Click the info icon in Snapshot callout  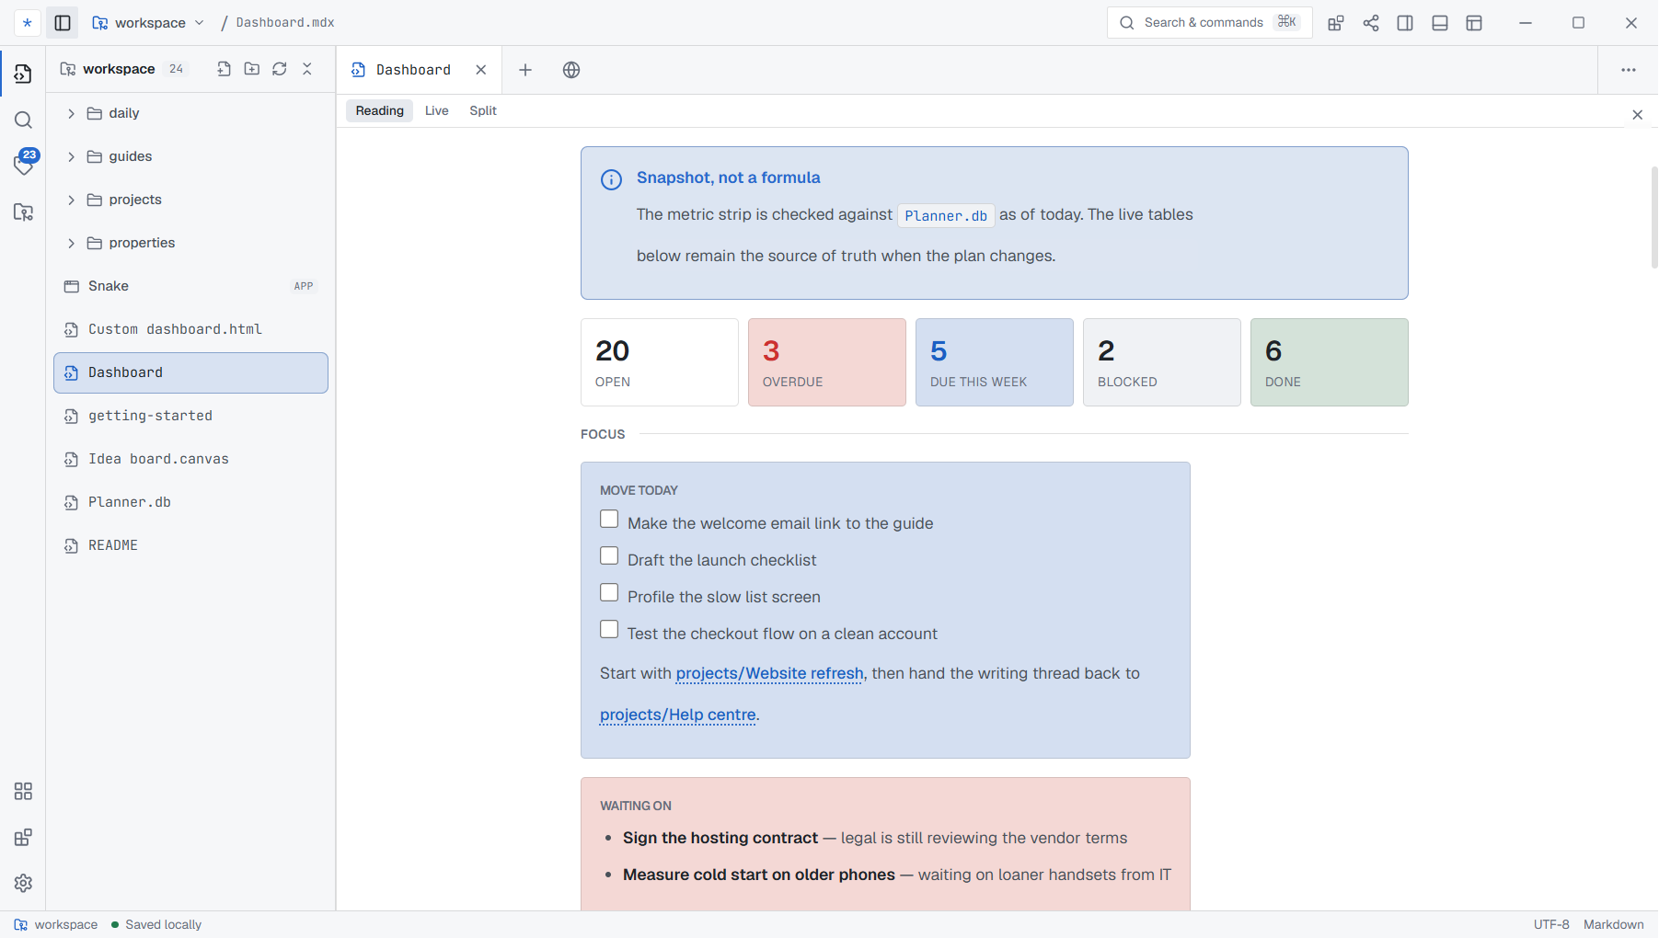611,179
